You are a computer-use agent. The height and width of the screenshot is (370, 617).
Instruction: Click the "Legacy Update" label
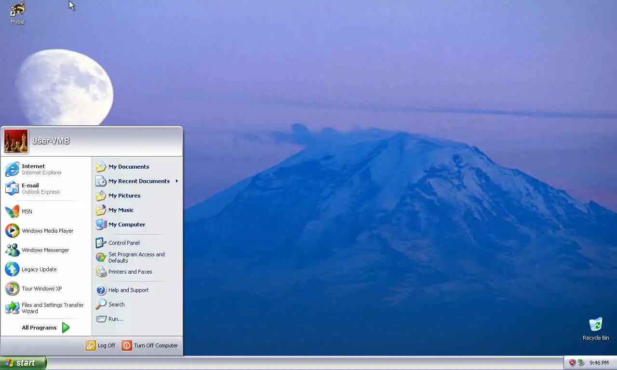tap(39, 269)
